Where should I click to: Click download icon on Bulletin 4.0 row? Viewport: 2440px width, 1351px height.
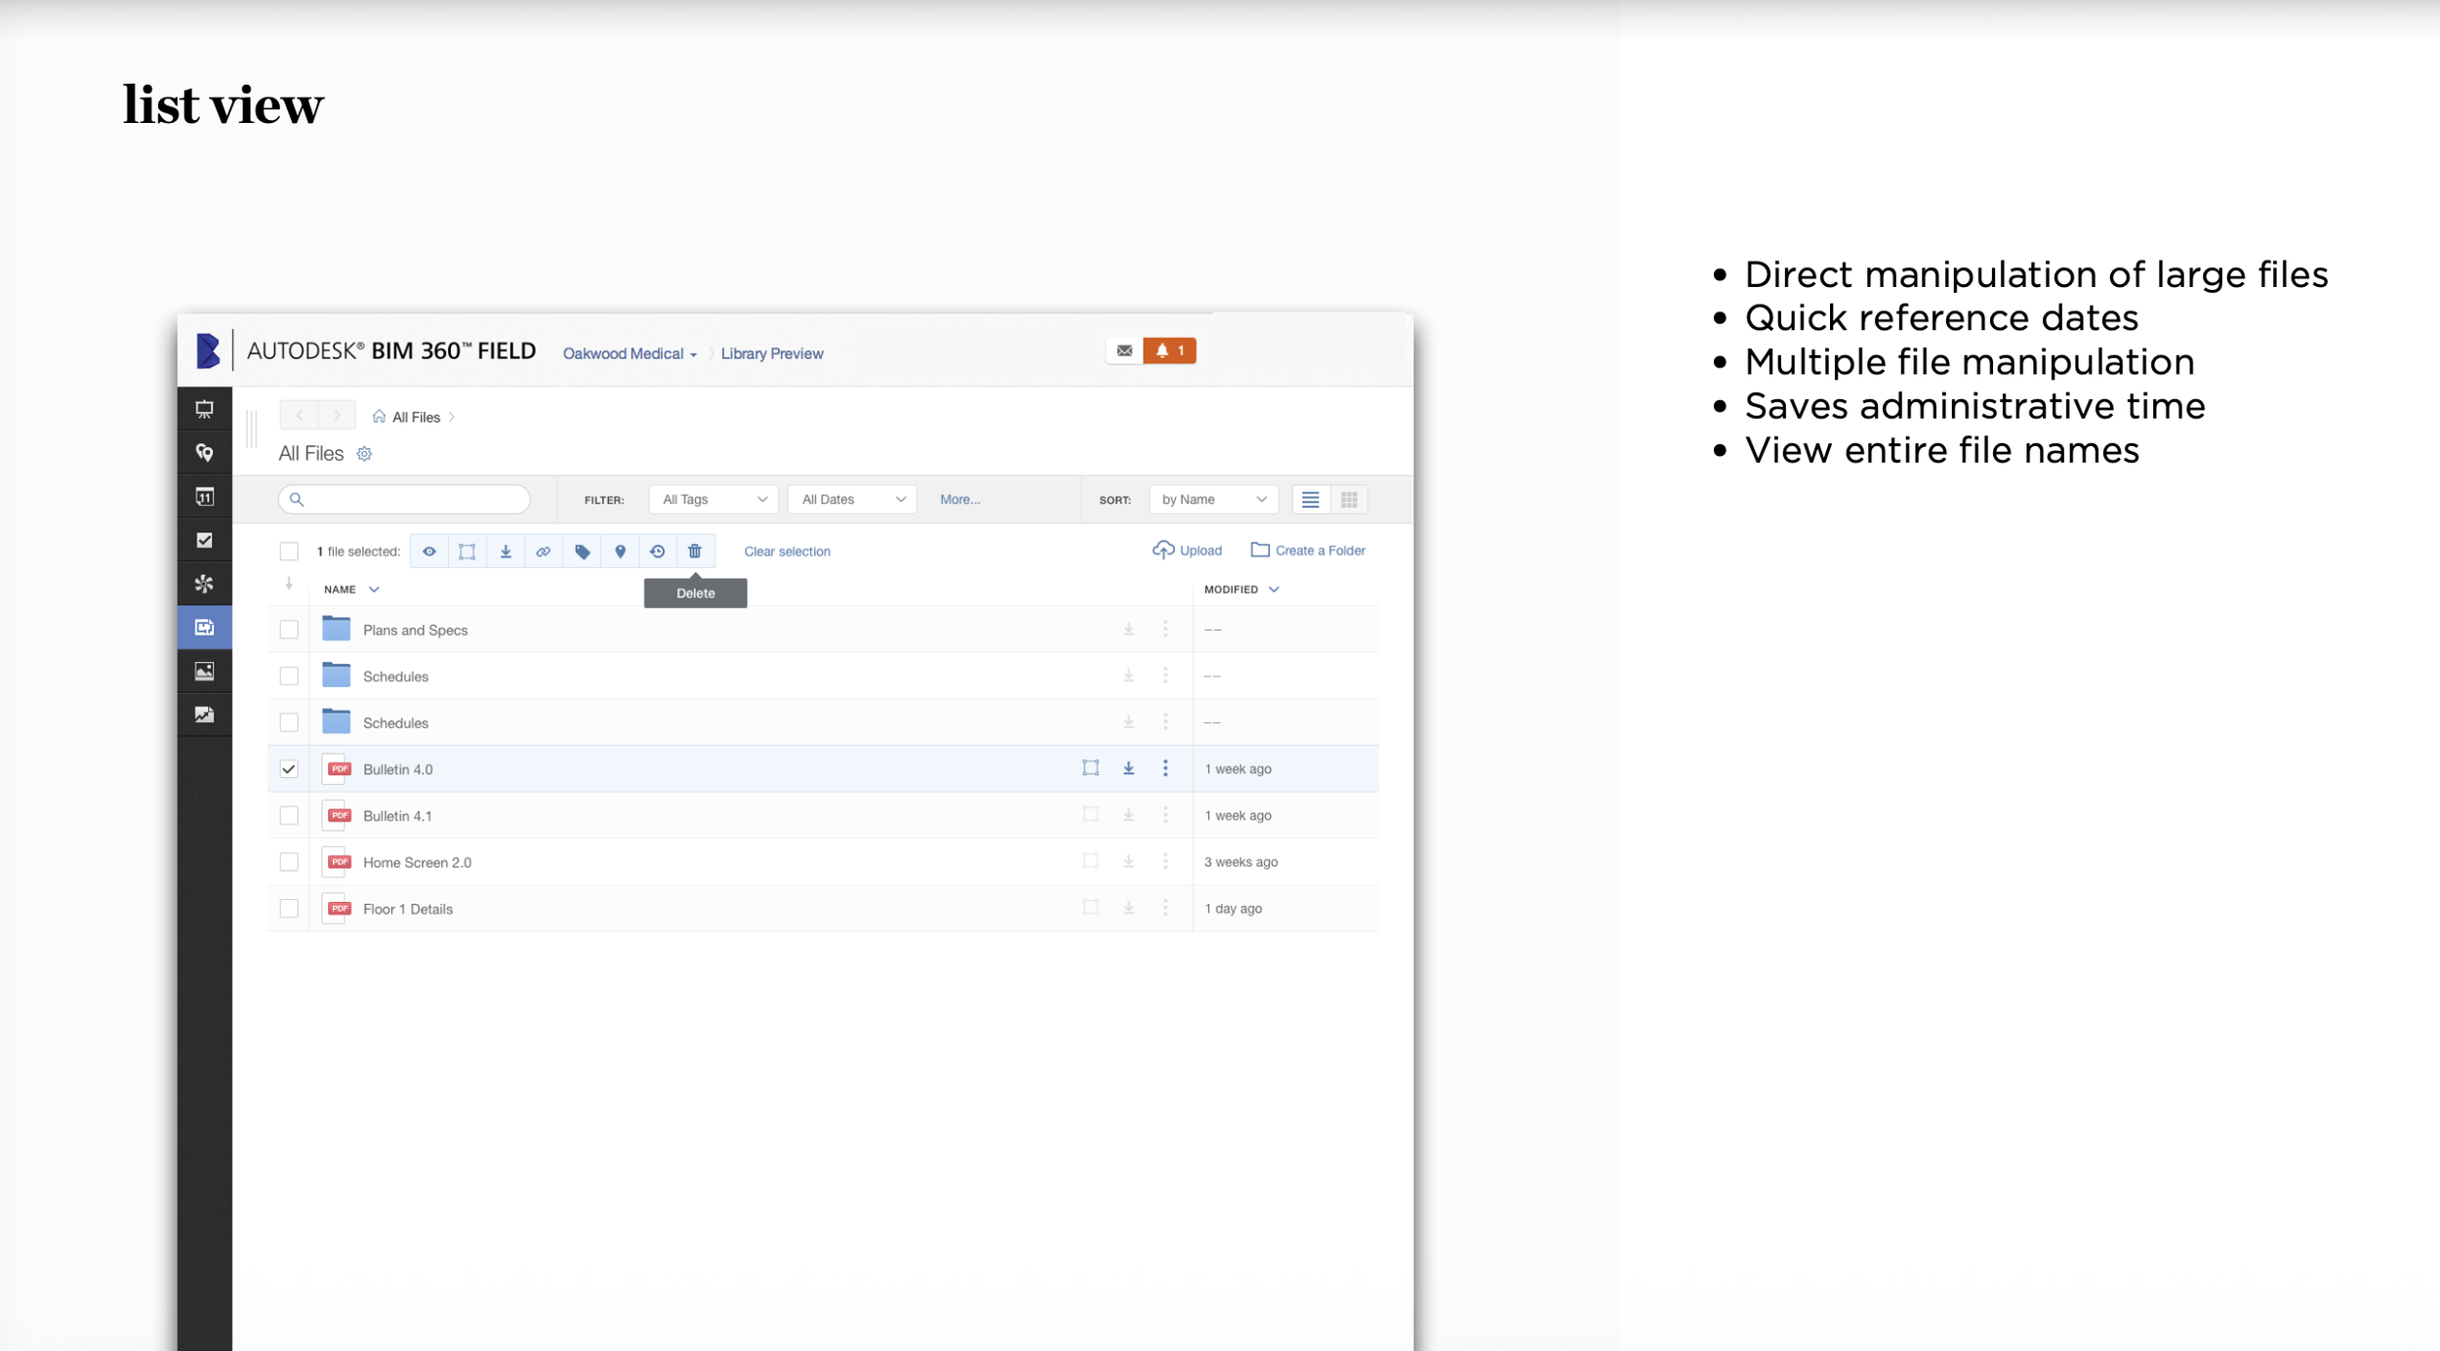(x=1128, y=768)
